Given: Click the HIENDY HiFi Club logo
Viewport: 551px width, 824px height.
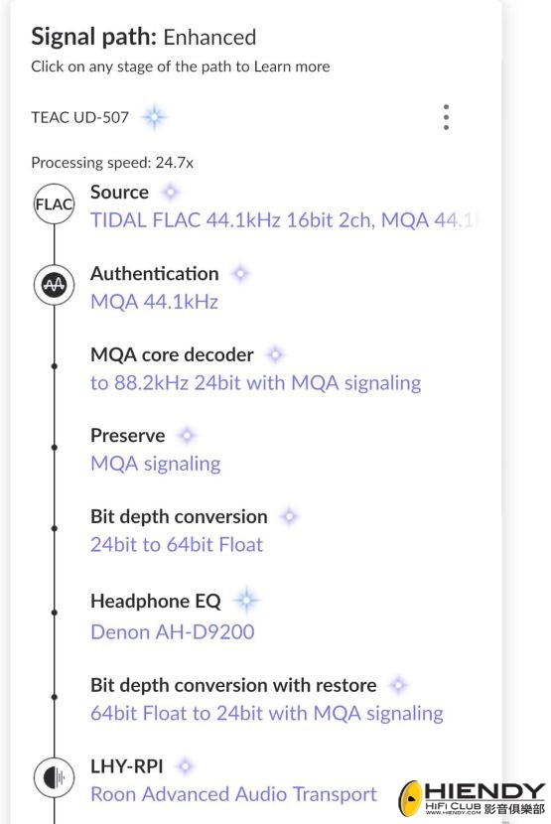Looking at the screenshot, I should point(472,799).
